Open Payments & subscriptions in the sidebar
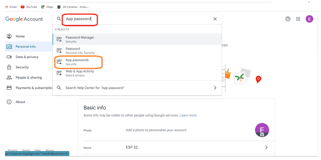 29,88
